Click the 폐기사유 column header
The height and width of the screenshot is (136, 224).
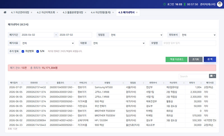click(210, 83)
